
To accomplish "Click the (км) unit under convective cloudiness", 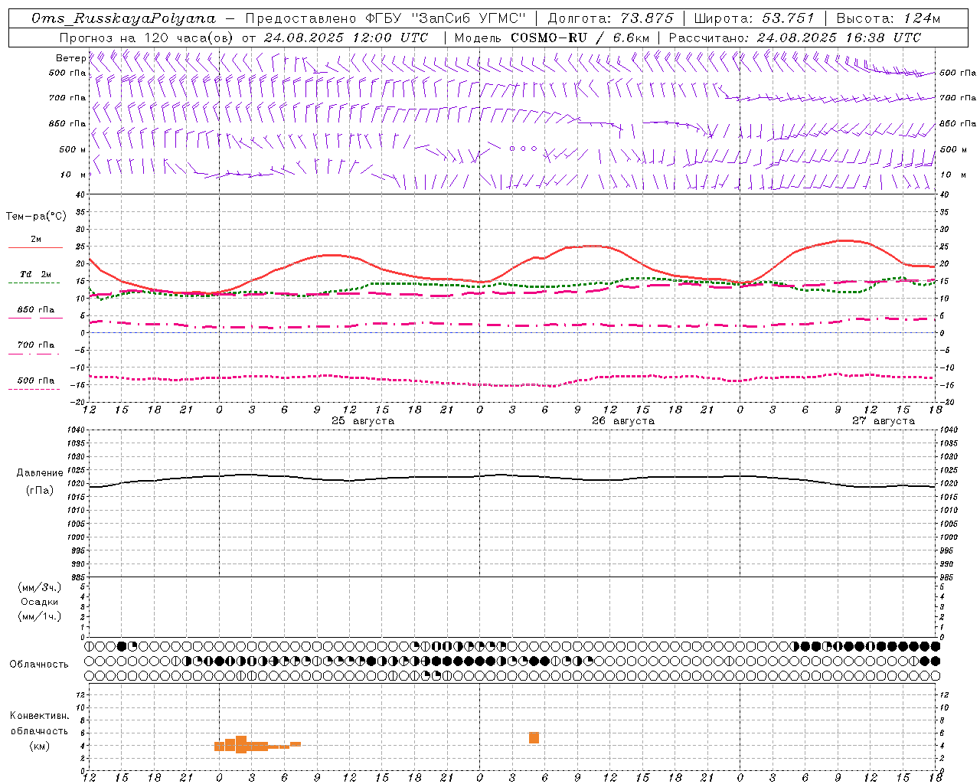I will [x=39, y=746].
